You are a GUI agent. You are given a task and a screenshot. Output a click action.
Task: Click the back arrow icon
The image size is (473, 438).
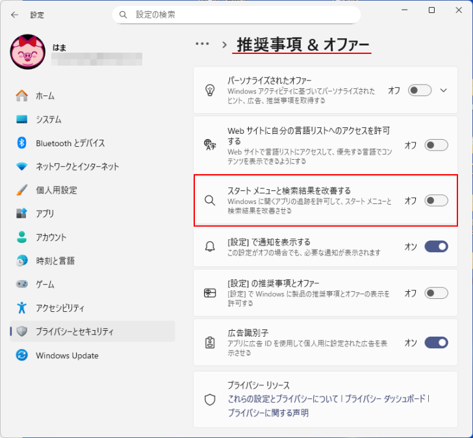point(14,15)
